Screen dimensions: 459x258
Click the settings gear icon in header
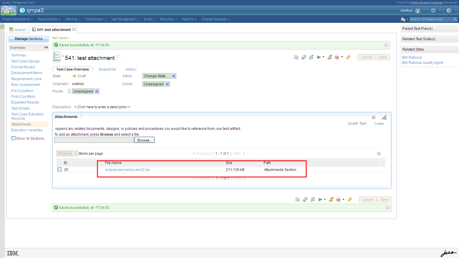[433, 11]
